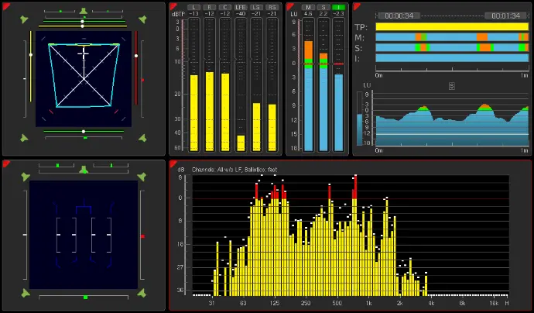Click the white handle on left yellow slider
The width and height of the screenshot is (534, 313).
pos(29,56)
